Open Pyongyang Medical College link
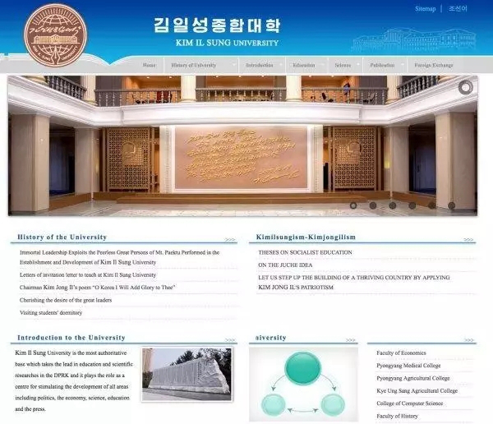This screenshot has height=424, width=493. pos(408,366)
